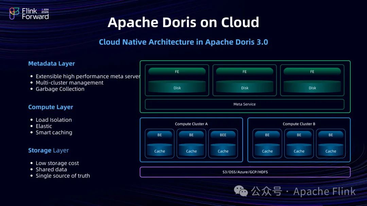This screenshot has height=206, width=367.
Task: Toggle the Load Isolation bullet item
Action: (54, 120)
